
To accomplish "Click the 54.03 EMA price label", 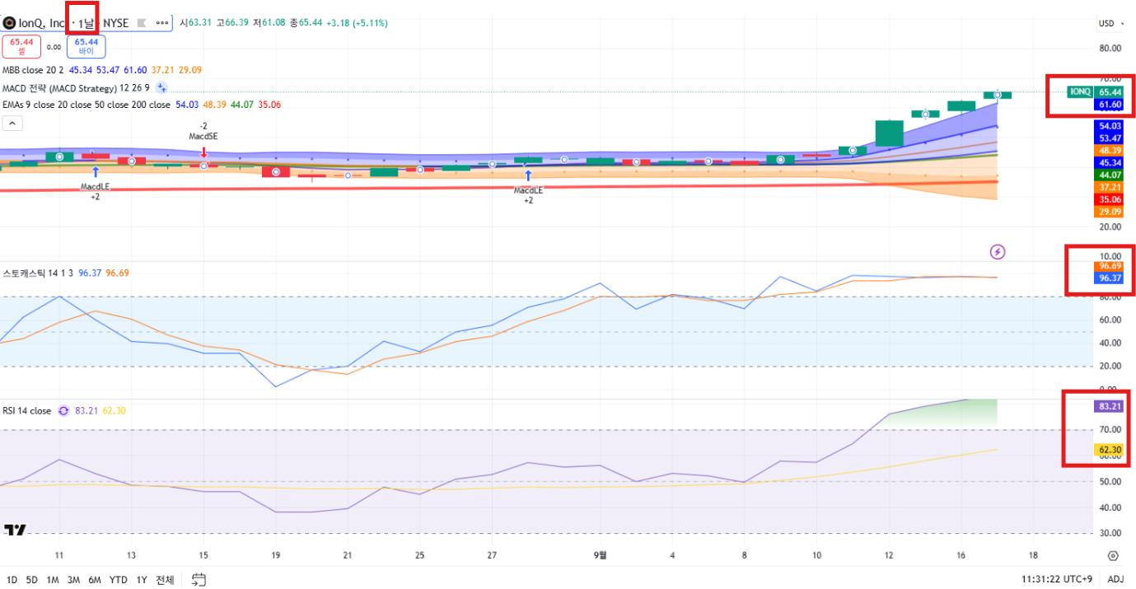I will (1110, 126).
